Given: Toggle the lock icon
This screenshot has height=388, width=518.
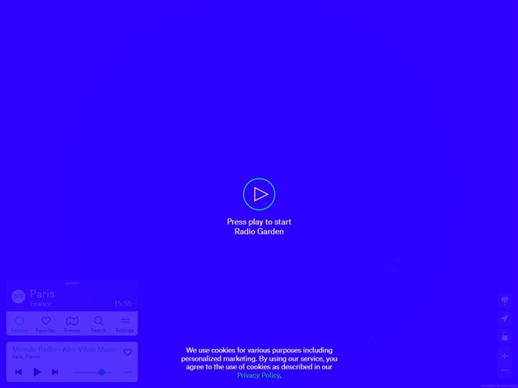Looking at the screenshot, I should [x=505, y=336].
